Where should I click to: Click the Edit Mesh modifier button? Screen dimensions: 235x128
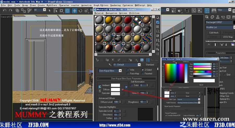point(214,33)
